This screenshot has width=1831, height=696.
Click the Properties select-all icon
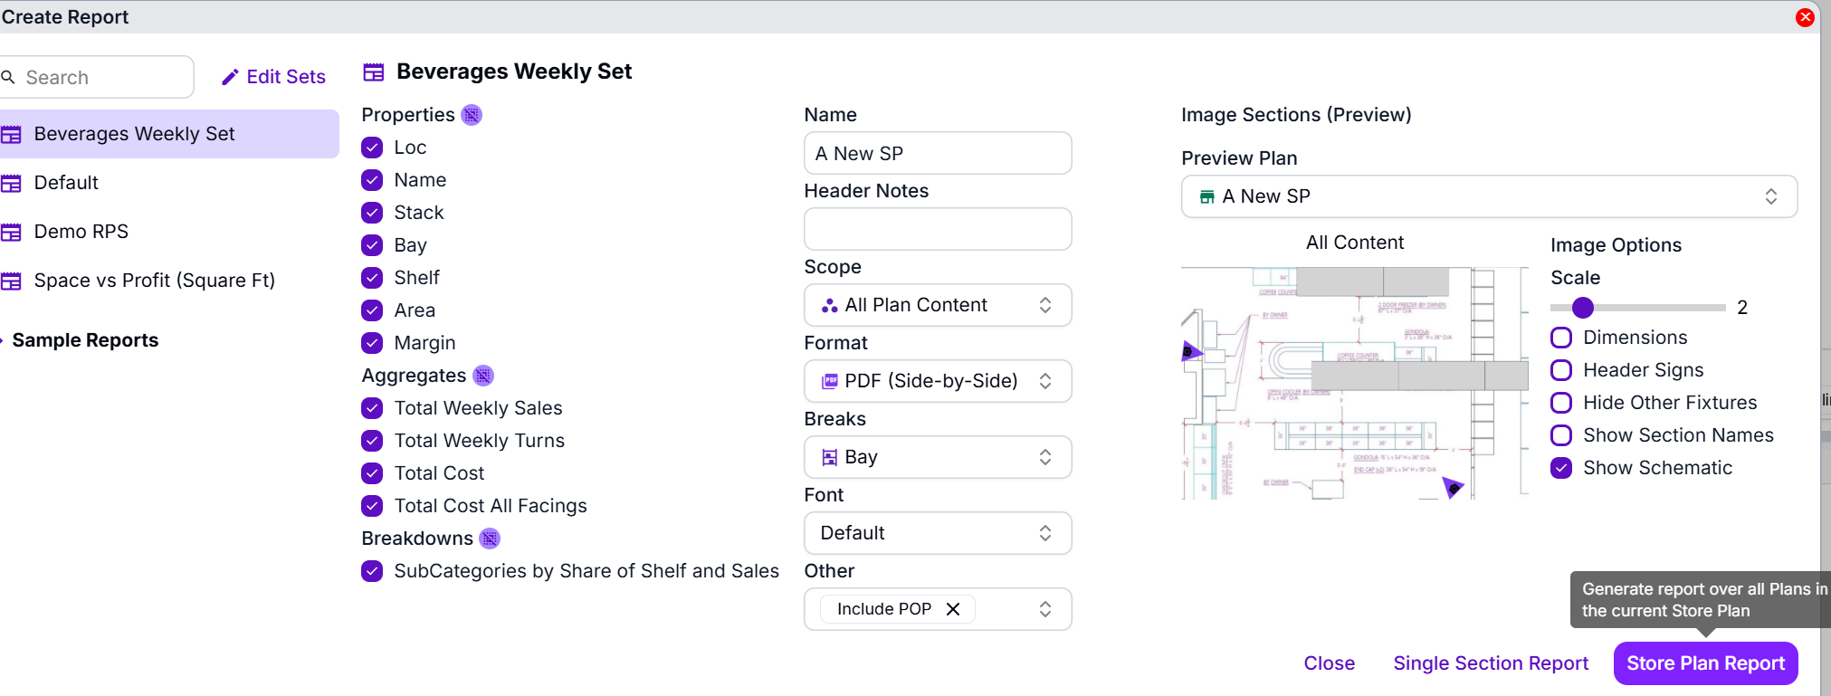pyautogui.click(x=472, y=115)
